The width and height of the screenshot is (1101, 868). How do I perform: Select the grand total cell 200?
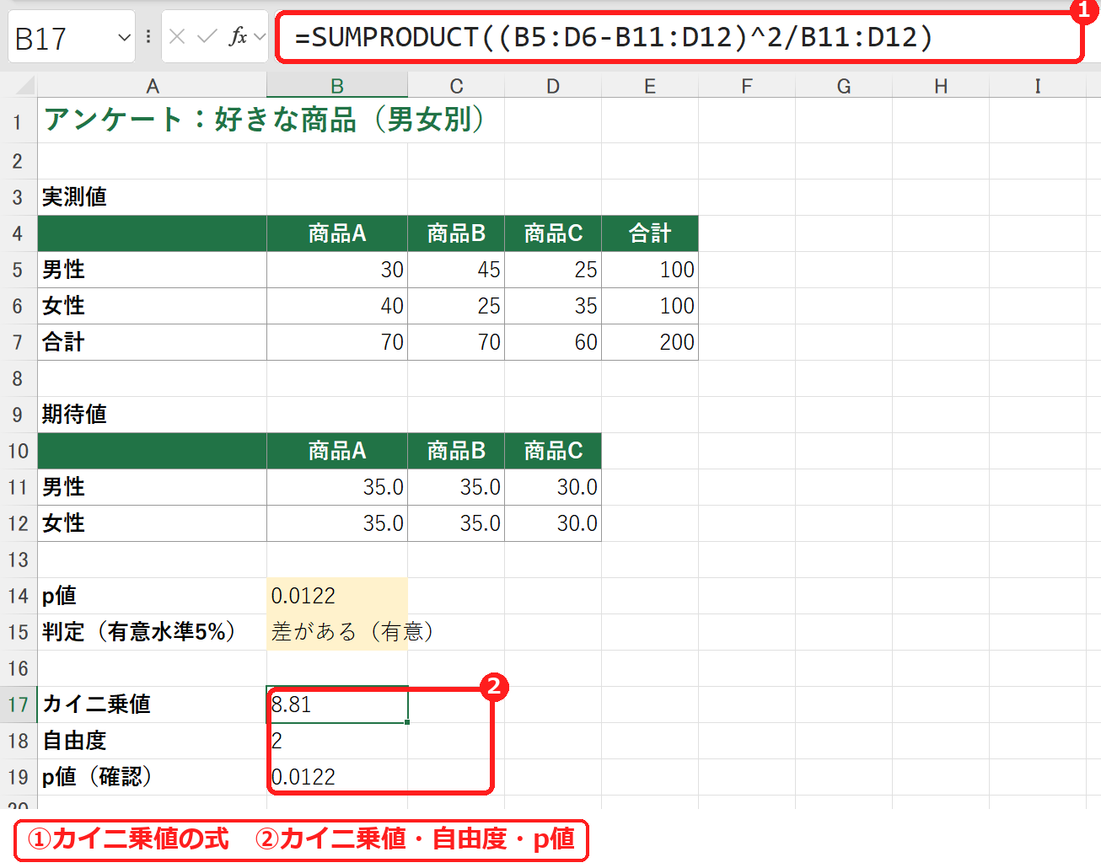[x=650, y=342]
